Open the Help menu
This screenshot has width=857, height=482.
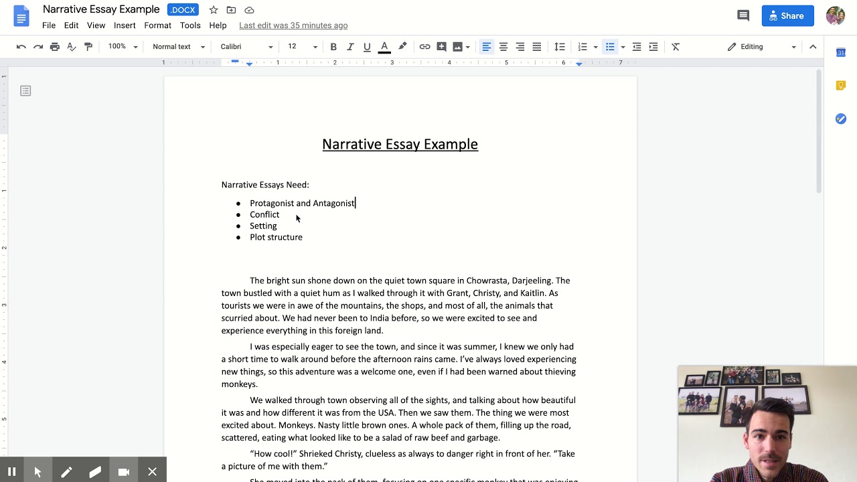pos(218,25)
